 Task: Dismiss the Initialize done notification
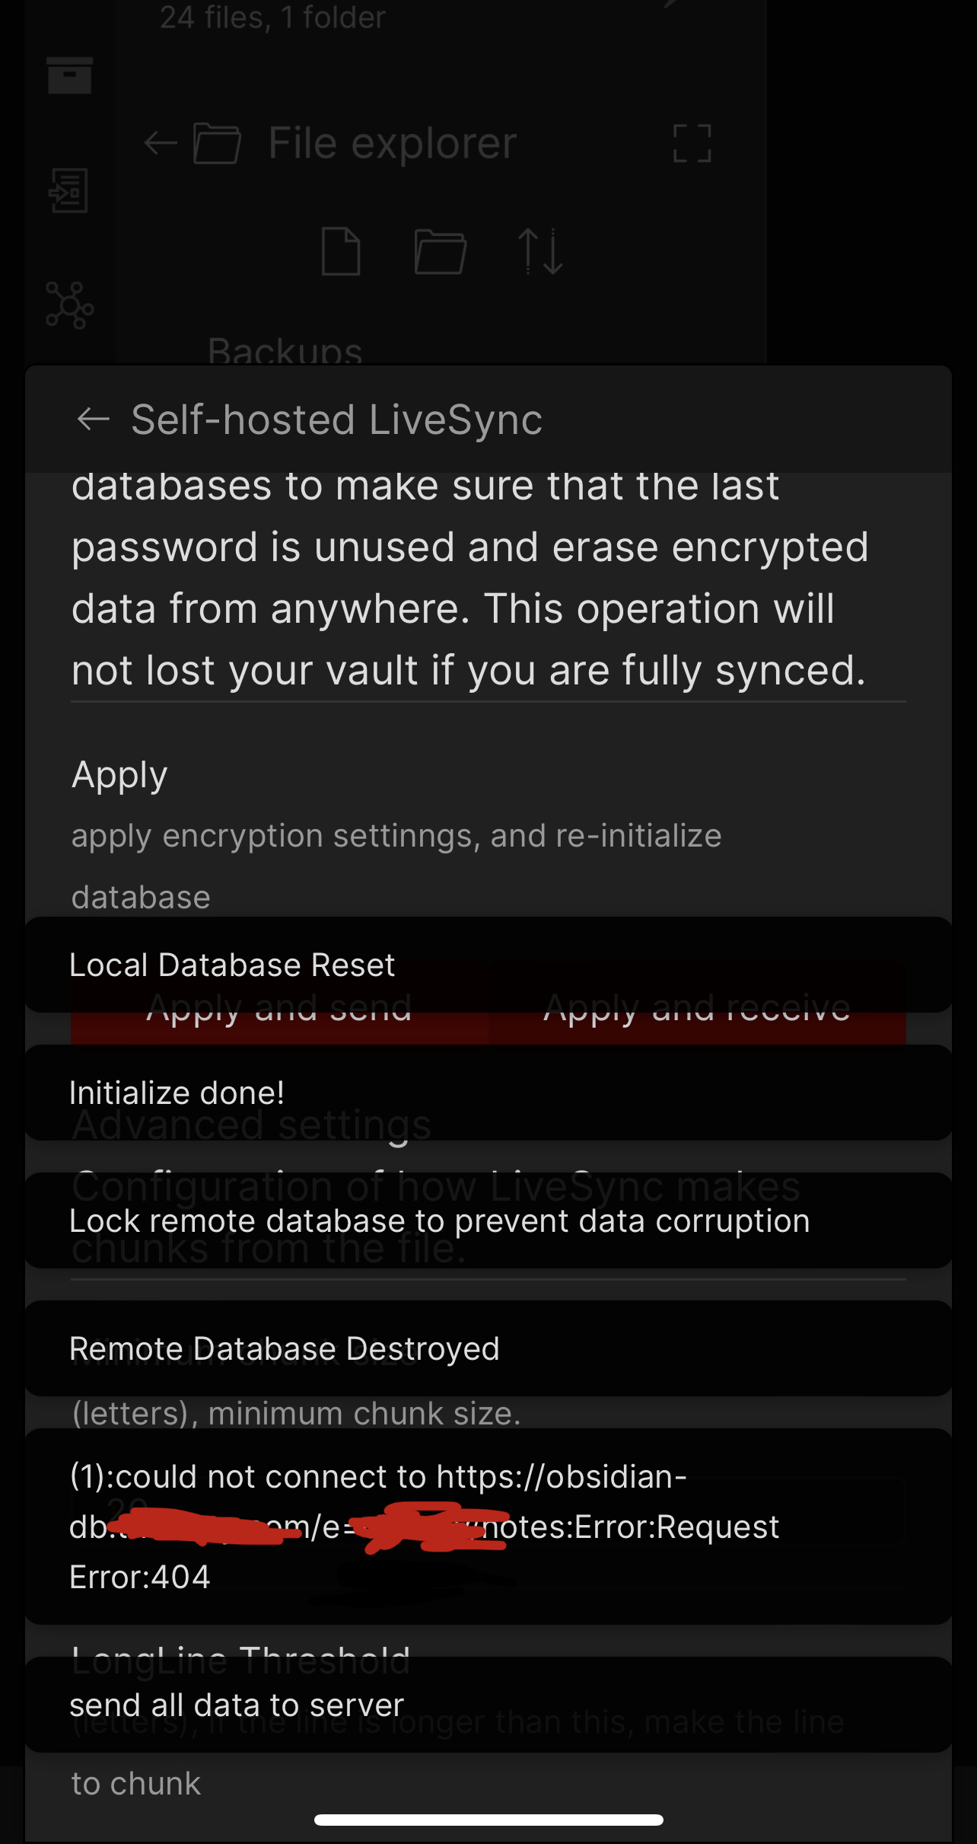[487, 1091]
